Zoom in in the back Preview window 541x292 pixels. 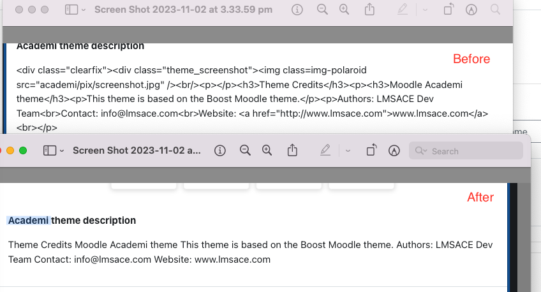click(x=344, y=10)
